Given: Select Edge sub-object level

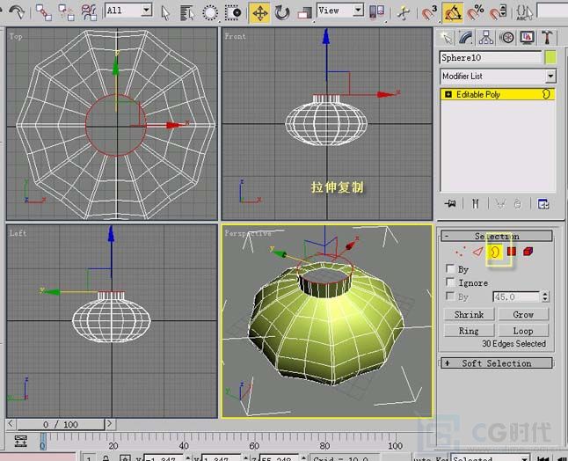Looking at the screenshot, I should [x=477, y=251].
